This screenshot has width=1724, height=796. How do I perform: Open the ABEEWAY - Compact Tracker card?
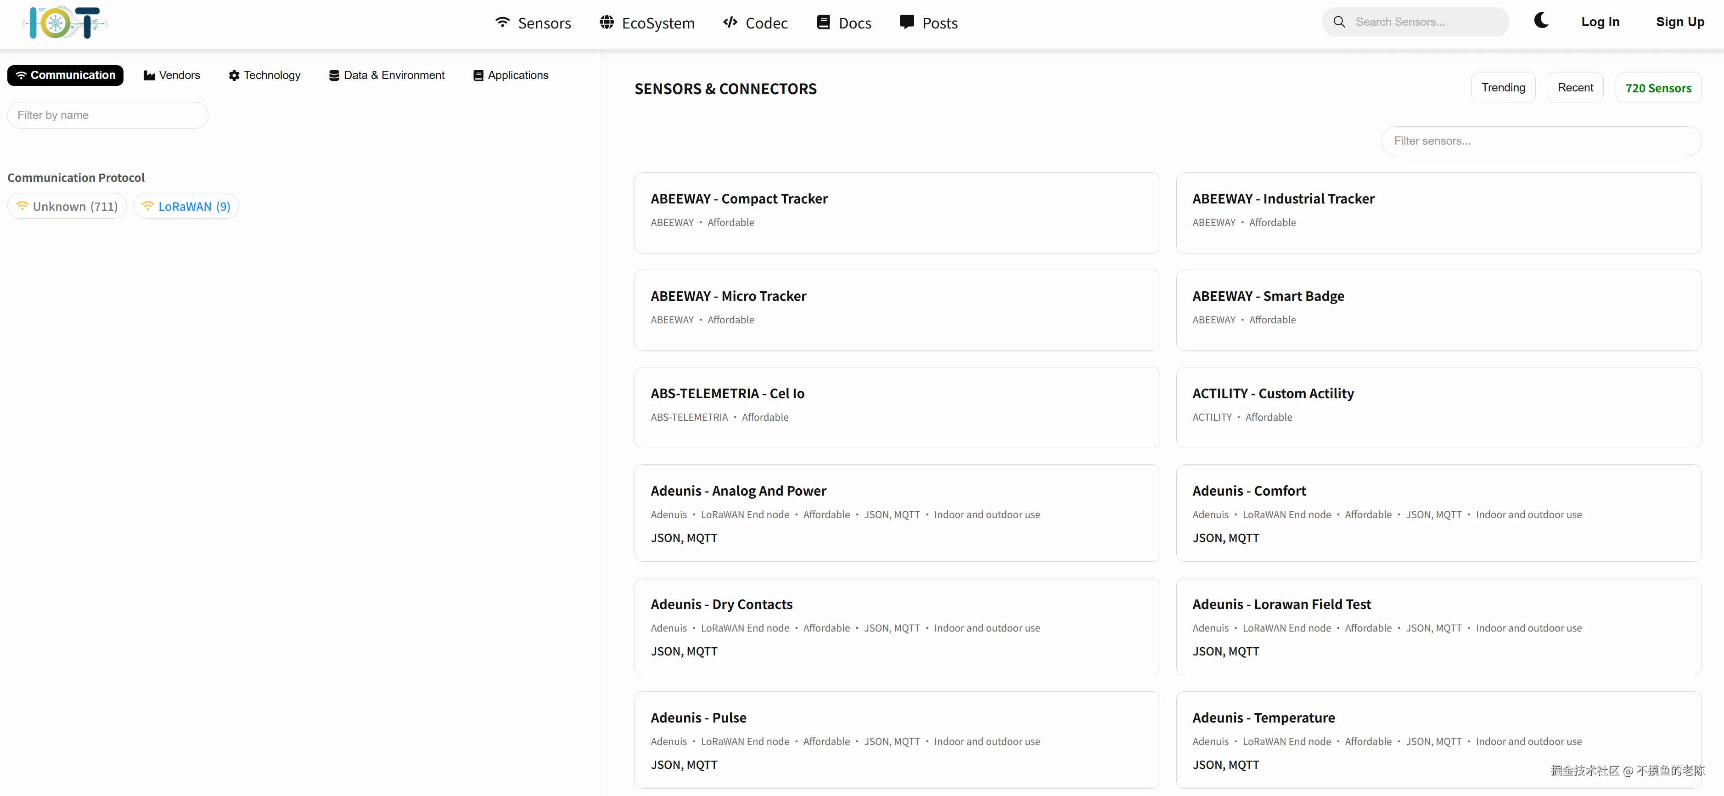(x=896, y=212)
